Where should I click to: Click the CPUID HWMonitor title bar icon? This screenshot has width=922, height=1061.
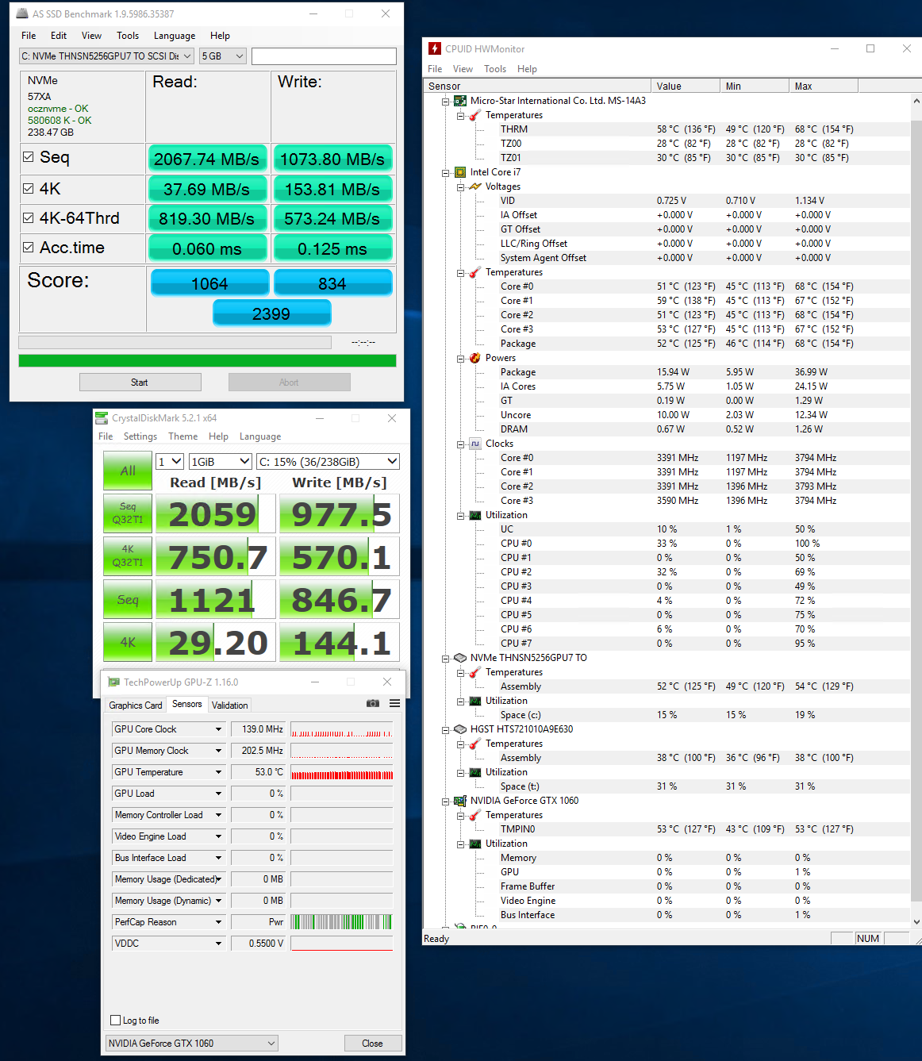point(434,48)
